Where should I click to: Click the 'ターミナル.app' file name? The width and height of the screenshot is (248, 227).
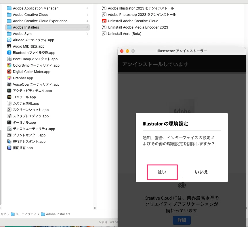(24, 122)
